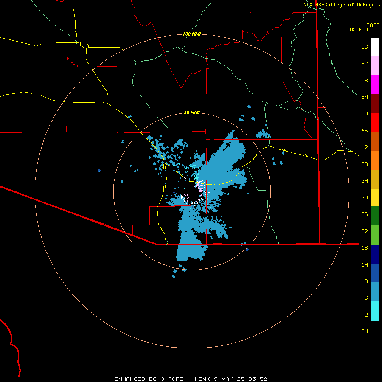Click the orange 38-42 legend swatch
This screenshot has height=382, width=382.
[x=375, y=160]
